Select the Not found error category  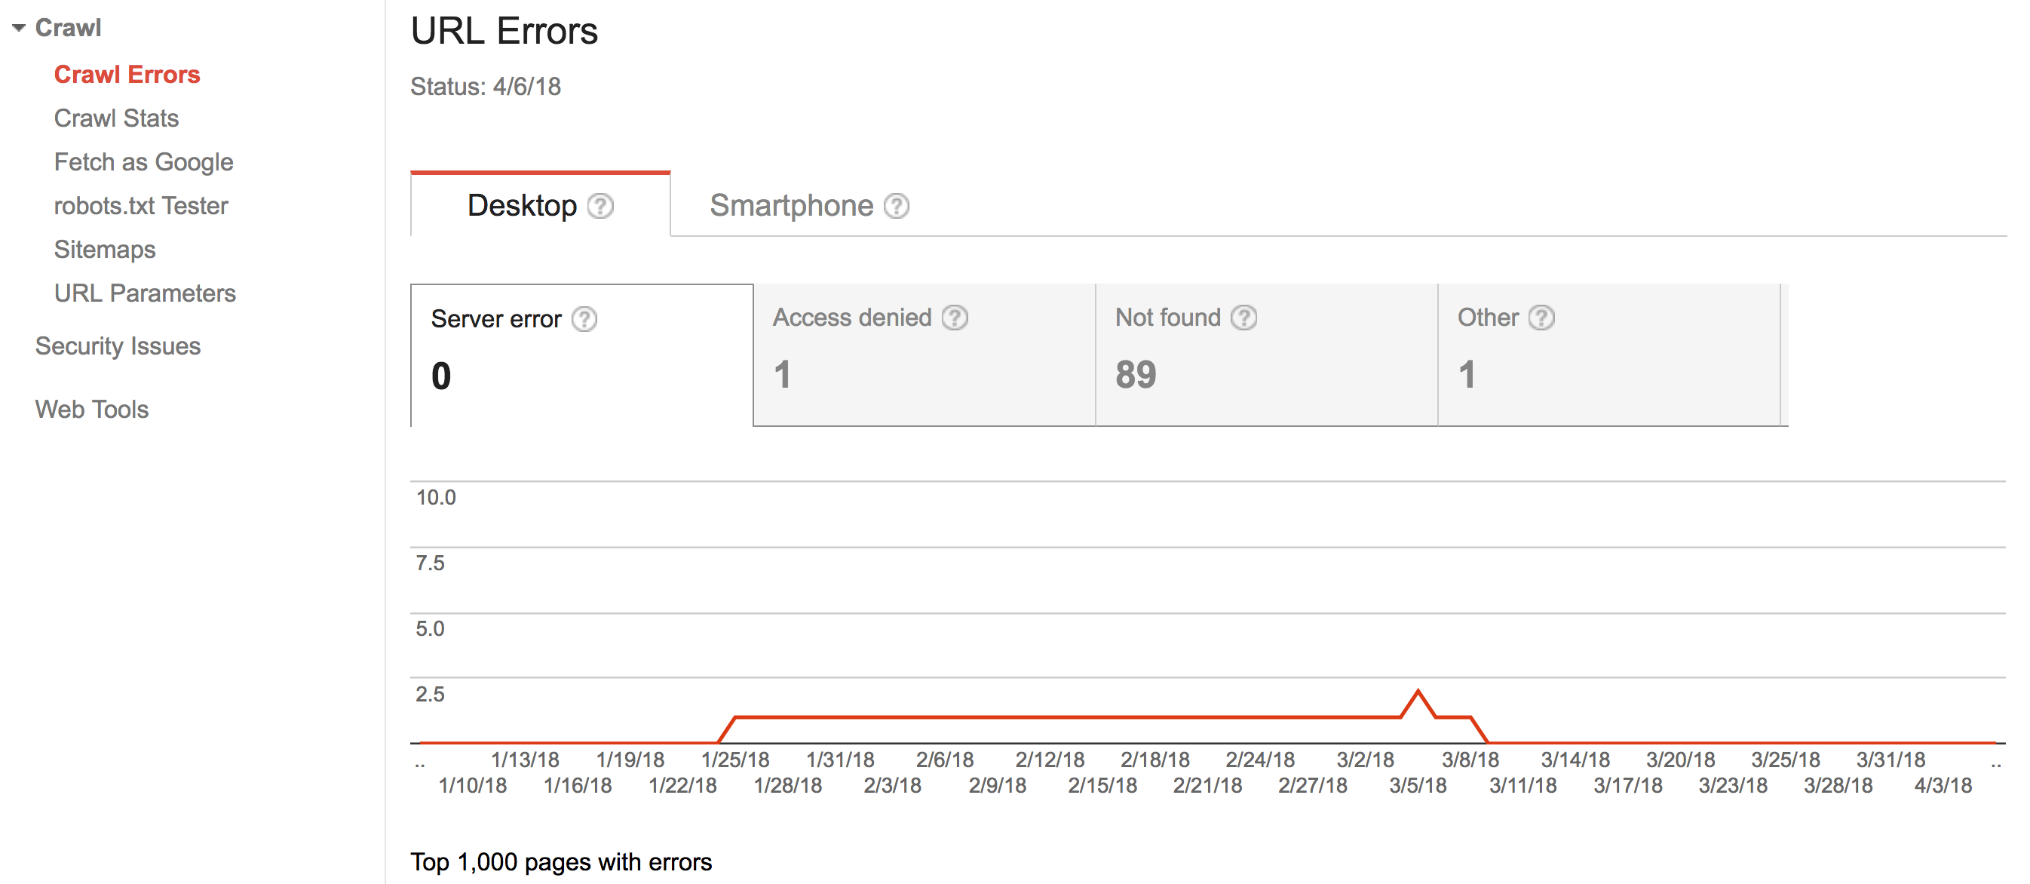click(x=1265, y=355)
